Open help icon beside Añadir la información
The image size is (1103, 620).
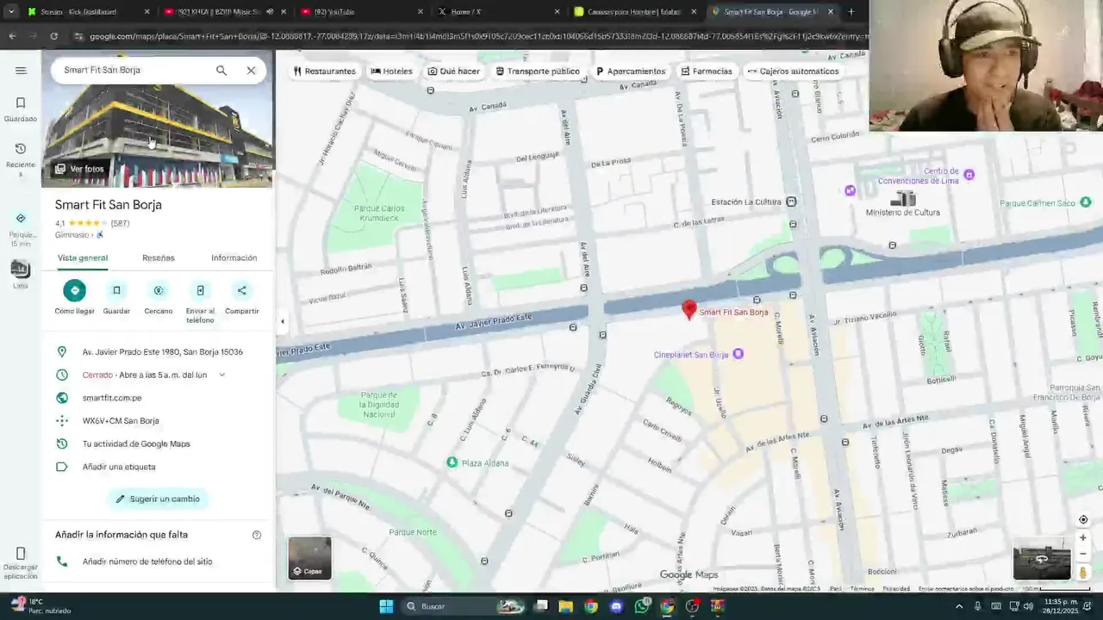[257, 535]
